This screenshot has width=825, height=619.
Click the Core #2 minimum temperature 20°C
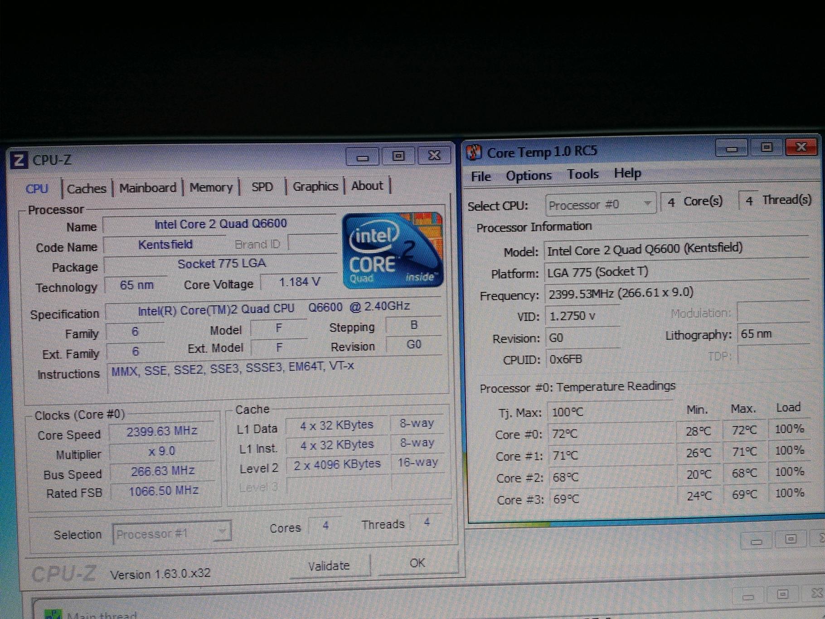click(x=699, y=475)
